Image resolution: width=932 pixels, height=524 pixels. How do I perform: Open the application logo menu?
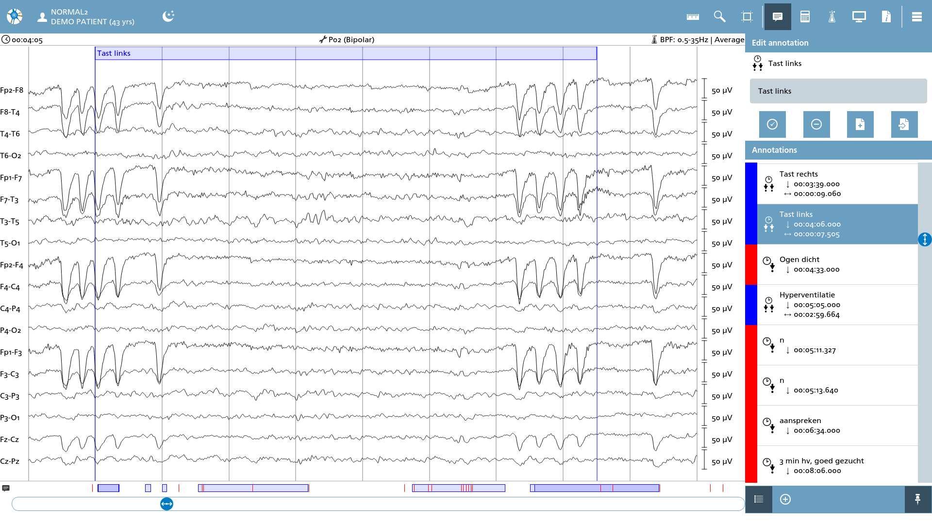(x=15, y=16)
